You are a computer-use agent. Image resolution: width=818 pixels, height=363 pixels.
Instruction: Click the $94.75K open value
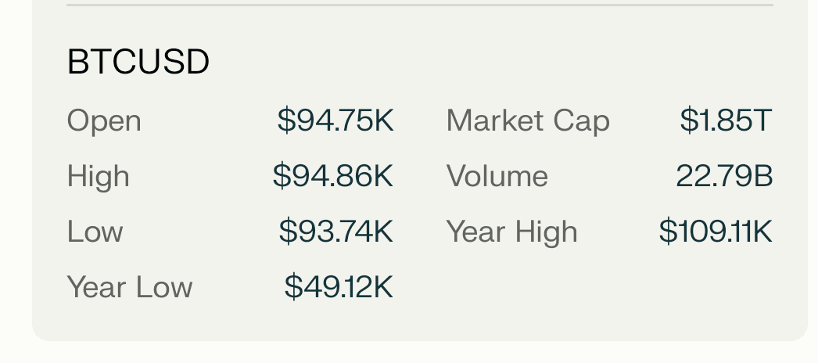click(335, 120)
